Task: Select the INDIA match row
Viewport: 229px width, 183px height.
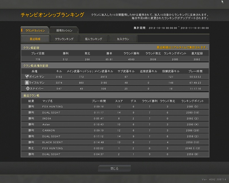Action: pyautogui.click(x=114, y=118)
